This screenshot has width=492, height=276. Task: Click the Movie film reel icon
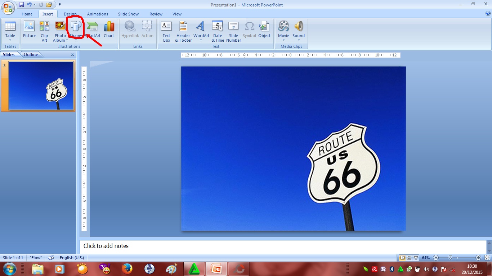coord(283,26)
